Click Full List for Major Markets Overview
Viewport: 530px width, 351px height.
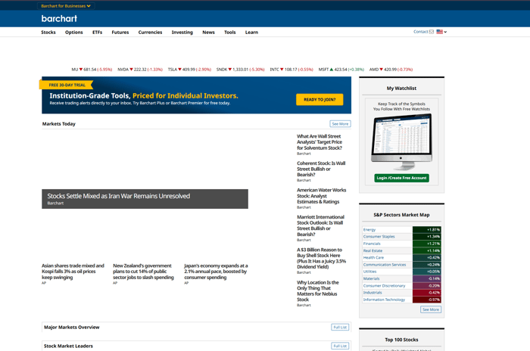click(x=340, y=327)
